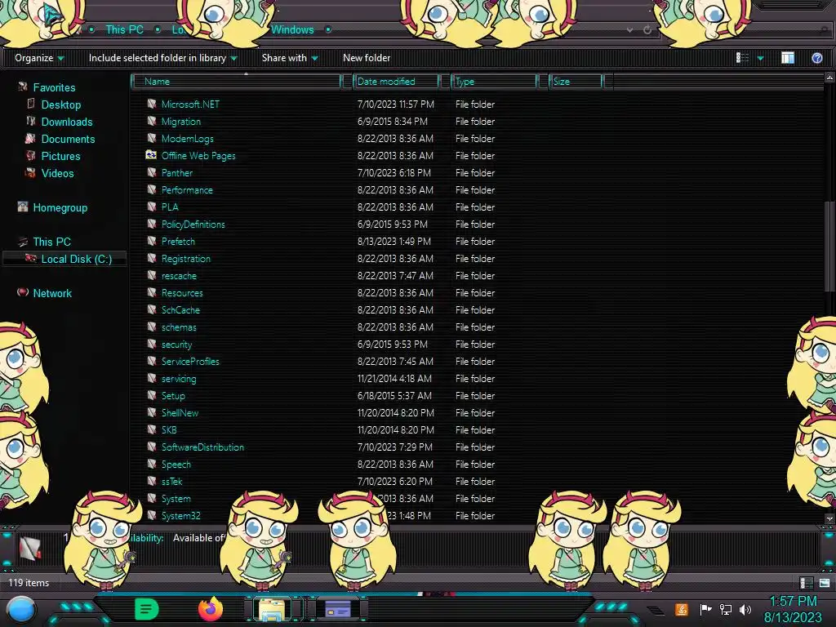The image size is (836, 627).
Task: Select the SchCache folder name
Action: coord(180,309)
